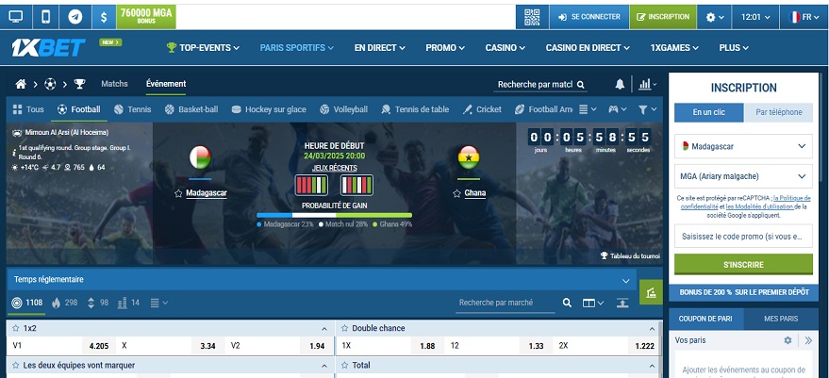Switch to the Matchs tab
Screen dimensions: 829x378
[x=114, y=84]
